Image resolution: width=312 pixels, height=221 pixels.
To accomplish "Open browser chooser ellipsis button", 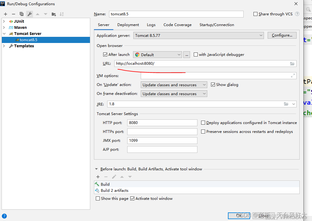I will 187,55.
